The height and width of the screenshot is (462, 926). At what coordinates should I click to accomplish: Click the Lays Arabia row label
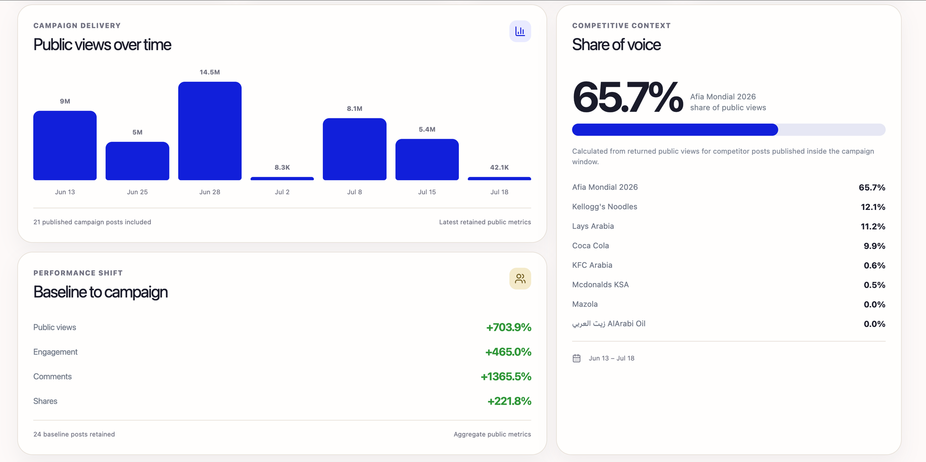[593, 226]
